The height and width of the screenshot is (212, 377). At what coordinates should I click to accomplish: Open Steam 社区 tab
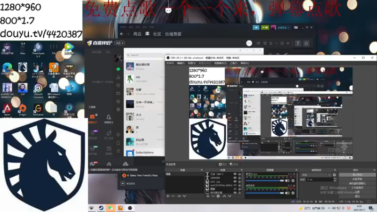(x=157, y=34)
